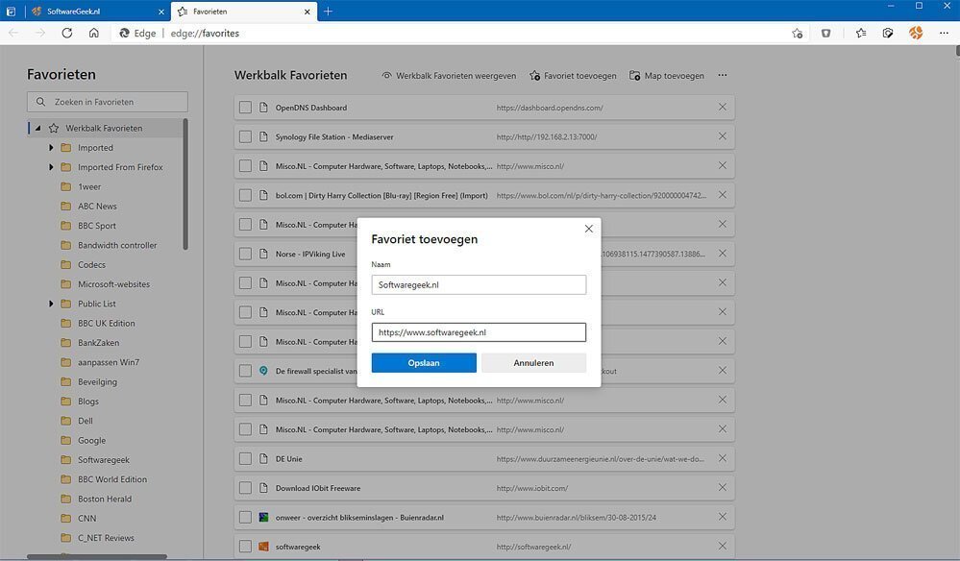
Task: Click the Zoeken in Favorieten search box
Action: [107, 102]
